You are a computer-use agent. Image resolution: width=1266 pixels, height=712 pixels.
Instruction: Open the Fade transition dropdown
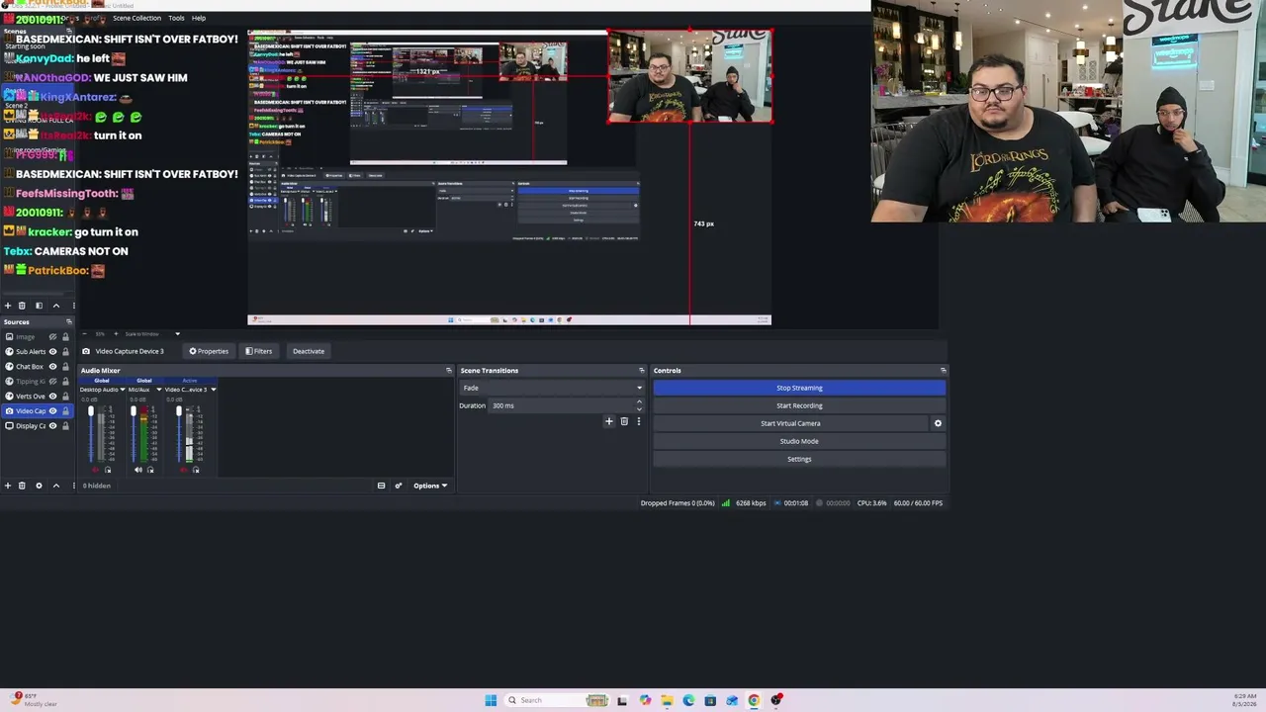(551, 388)
